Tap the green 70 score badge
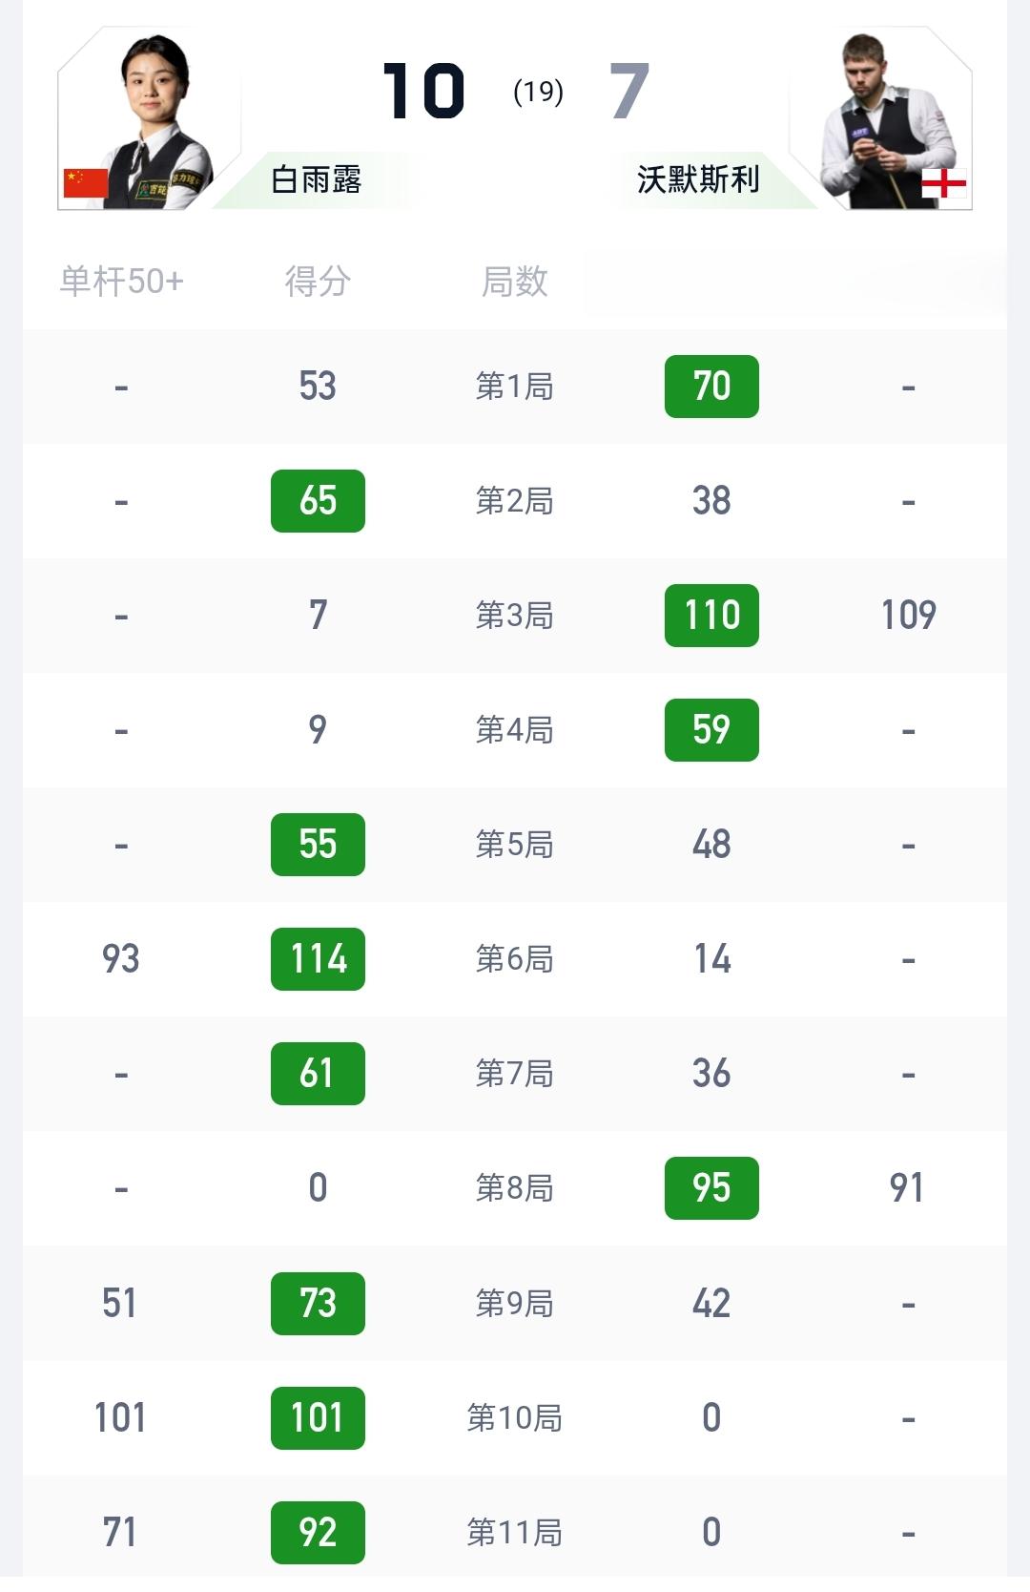The height and width of the screenshot is (1592, 1030). point(711,387)
